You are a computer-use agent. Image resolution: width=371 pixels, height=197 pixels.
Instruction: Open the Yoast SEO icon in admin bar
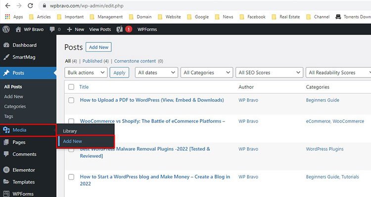[120, 29]
